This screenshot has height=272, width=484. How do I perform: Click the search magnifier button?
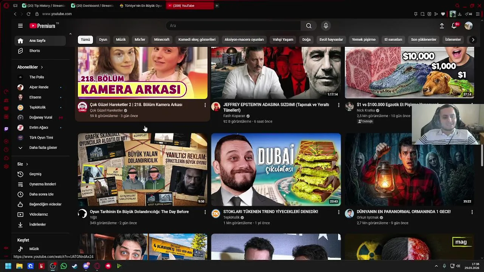[309, 26]
